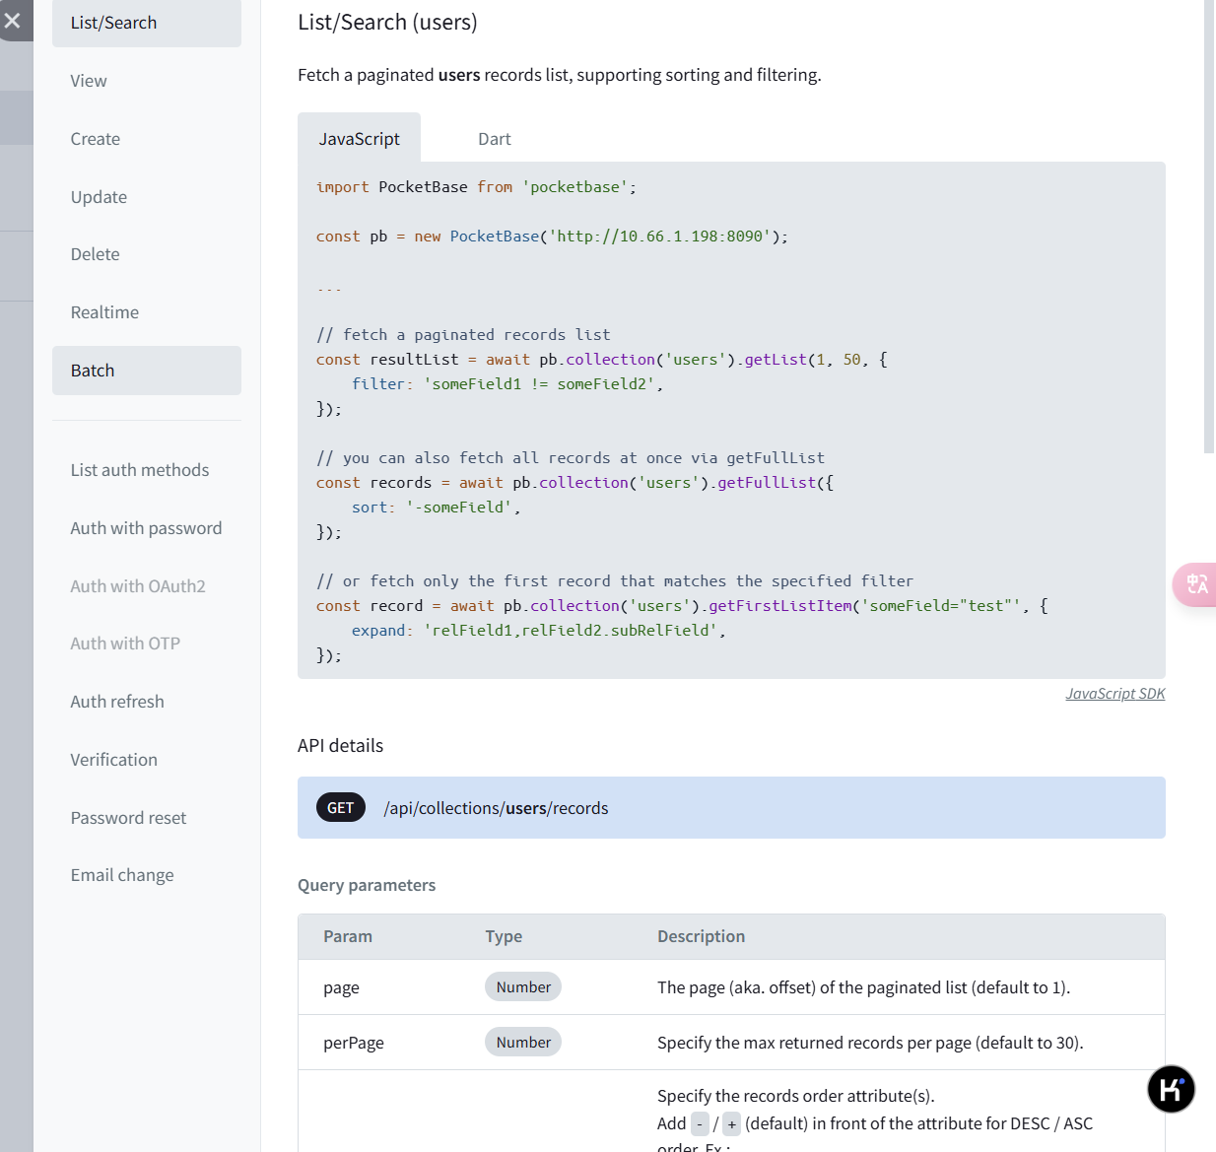
Task: Click the round black K icon
Action: coord(1171,1089)
